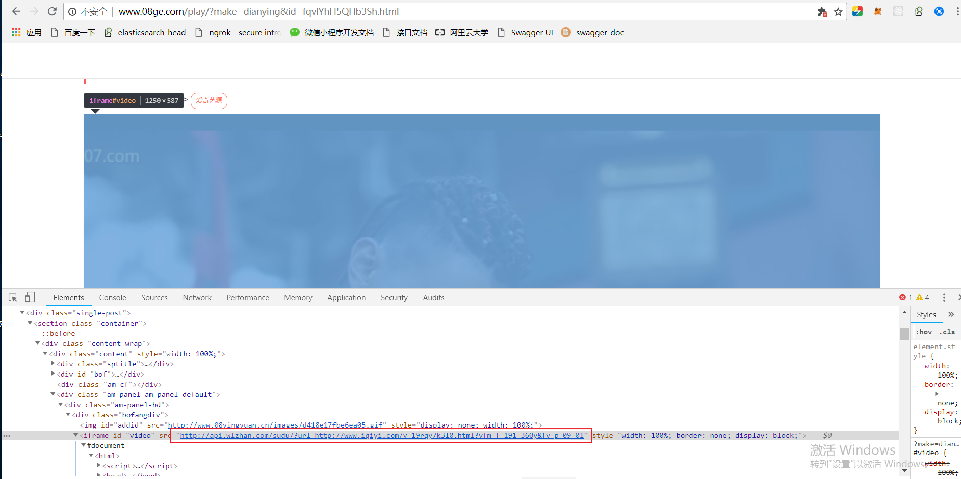Collapse the div class am-panel-bd node
This screenshot has height=479, width=961.
[61, 405]
